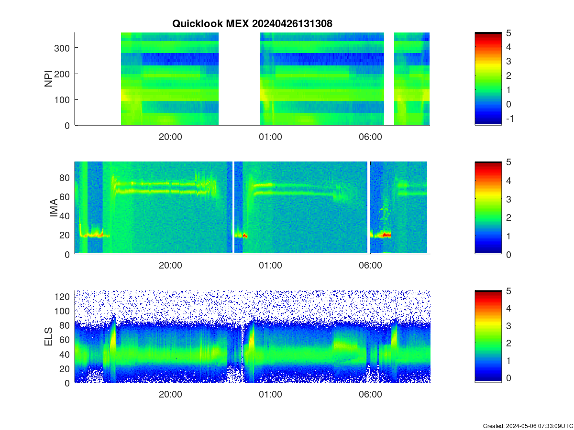The height and width of the screenshot is (430, 574).
Task: Click the ELS panel colorbar
Action: click(x=488, y=337)
